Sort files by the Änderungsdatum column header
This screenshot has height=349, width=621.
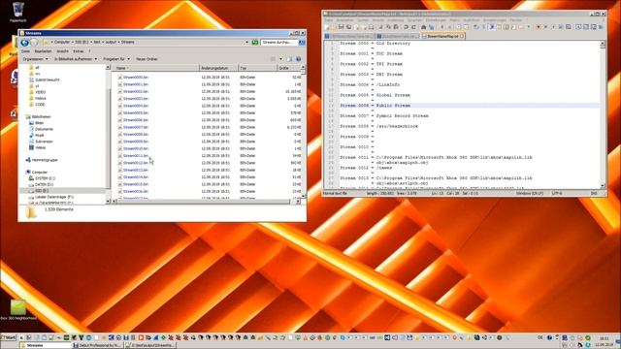tap(218, 68)
